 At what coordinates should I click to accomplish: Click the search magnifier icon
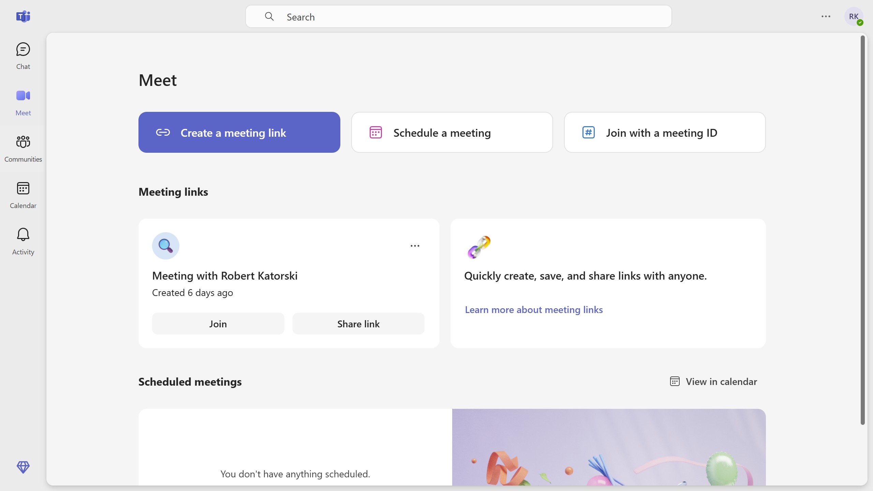point(269,16)
